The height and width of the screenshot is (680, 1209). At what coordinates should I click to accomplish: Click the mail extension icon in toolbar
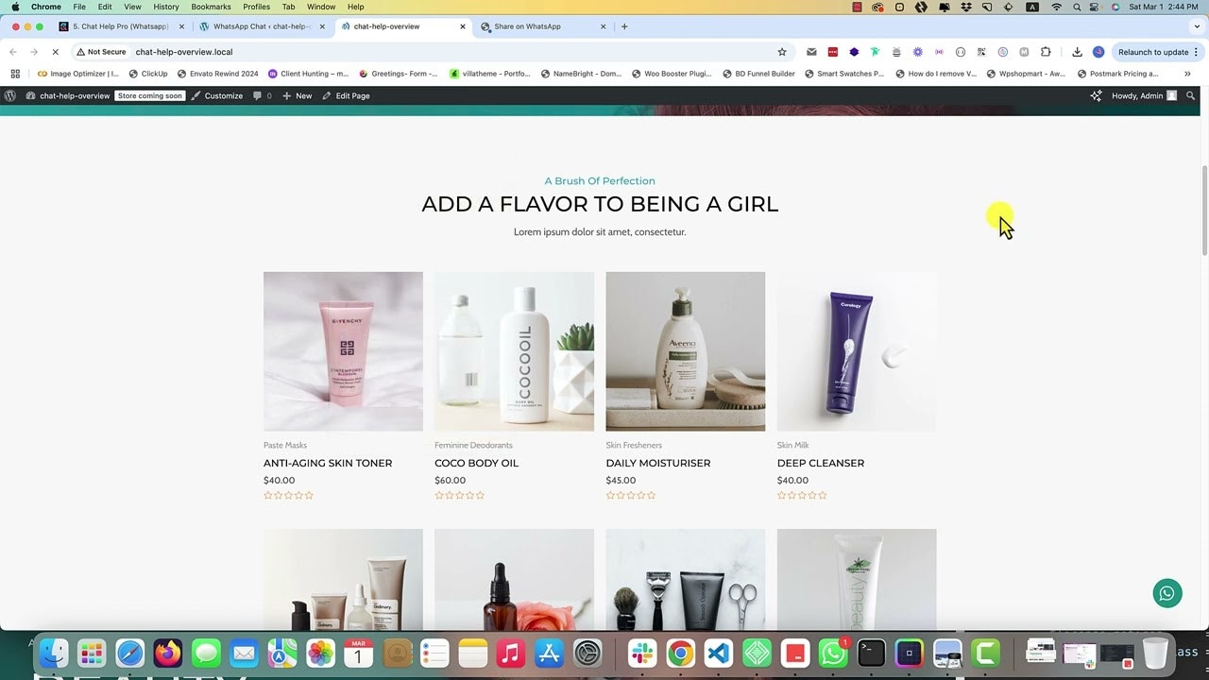[811, 52]
